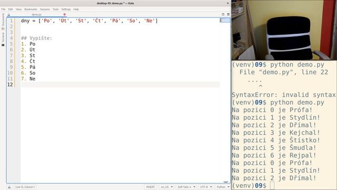Screen dimensions: 337x190
Task: Toggle the INSERT mode indicator
Action: pos(151,187)
